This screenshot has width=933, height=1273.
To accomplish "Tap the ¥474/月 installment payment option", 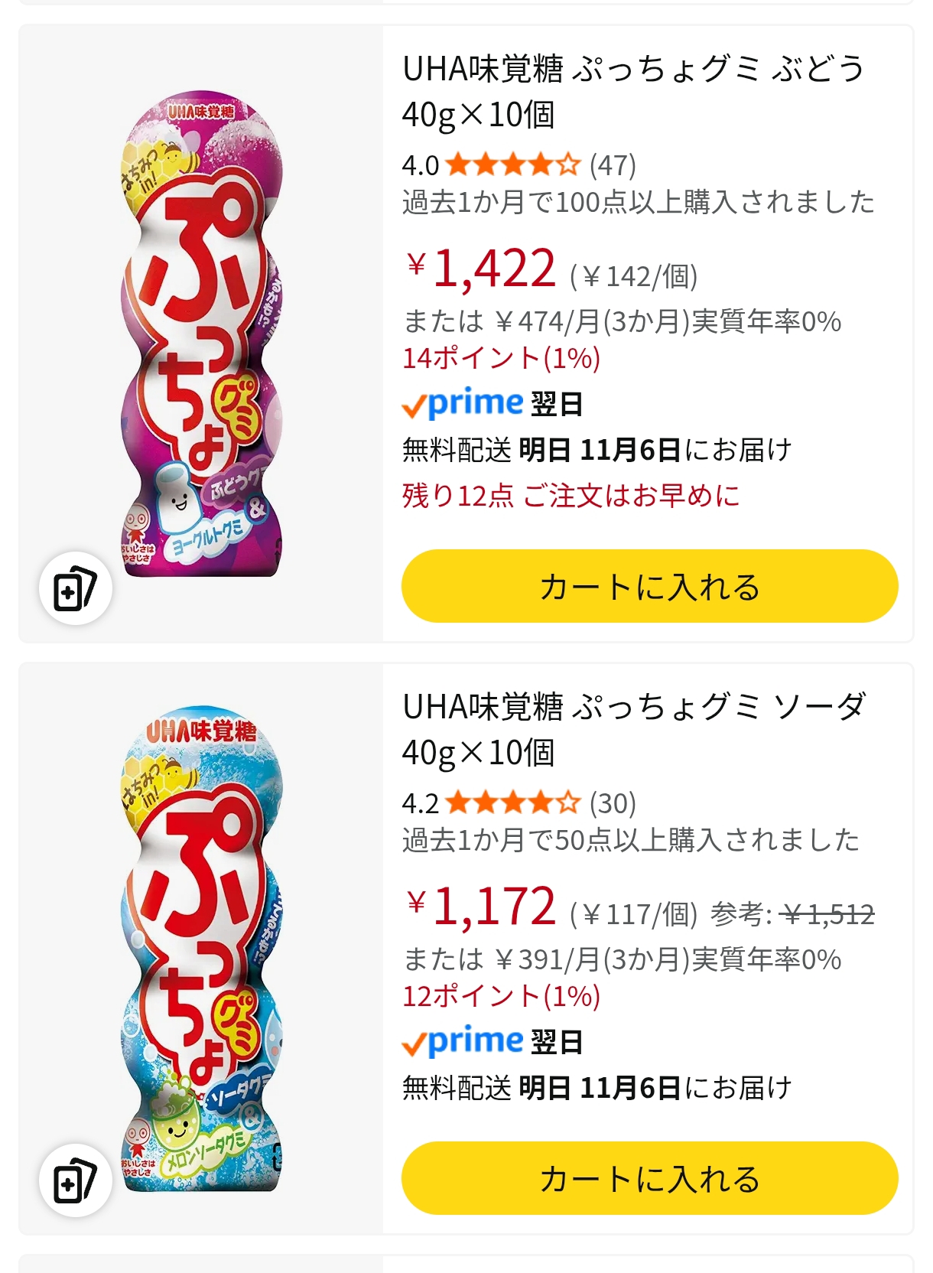I will tap(622, 322).
